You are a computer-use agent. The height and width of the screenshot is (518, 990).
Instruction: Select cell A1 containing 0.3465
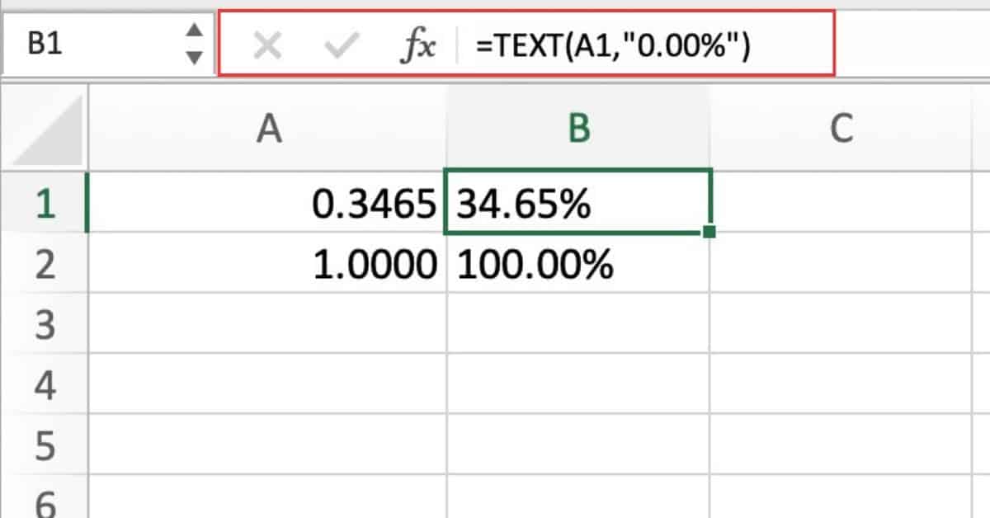tap(268, 204)
